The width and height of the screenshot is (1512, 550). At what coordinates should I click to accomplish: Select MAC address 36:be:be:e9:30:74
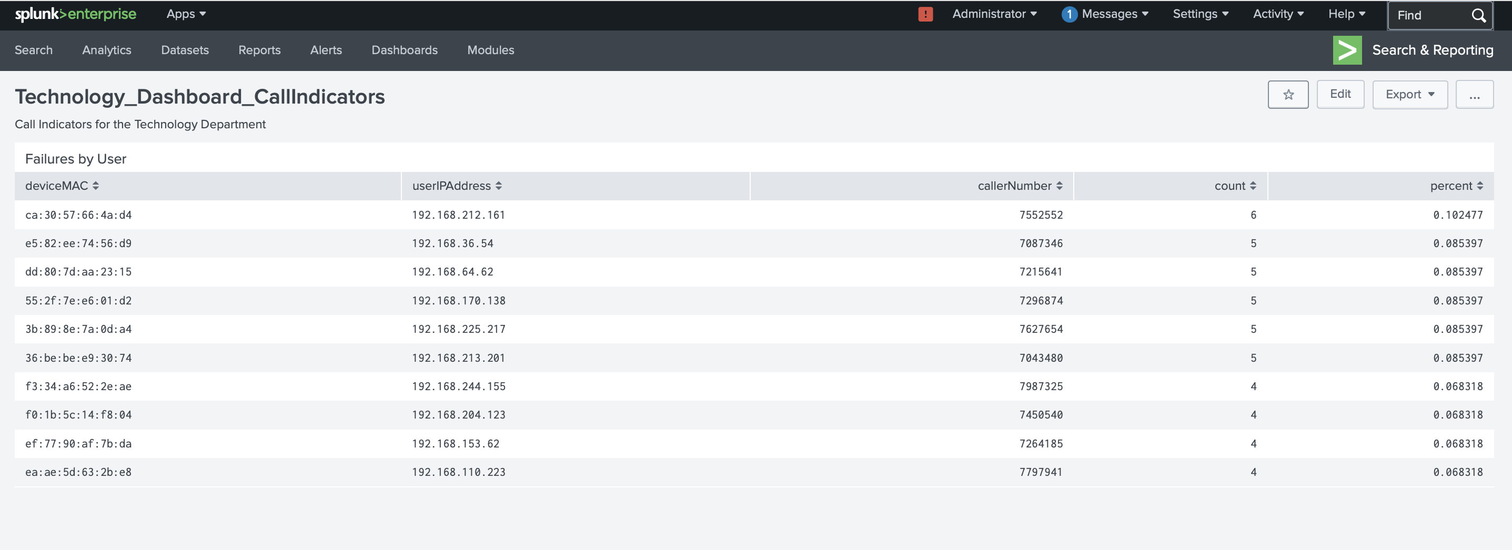(x=78, y=358)
